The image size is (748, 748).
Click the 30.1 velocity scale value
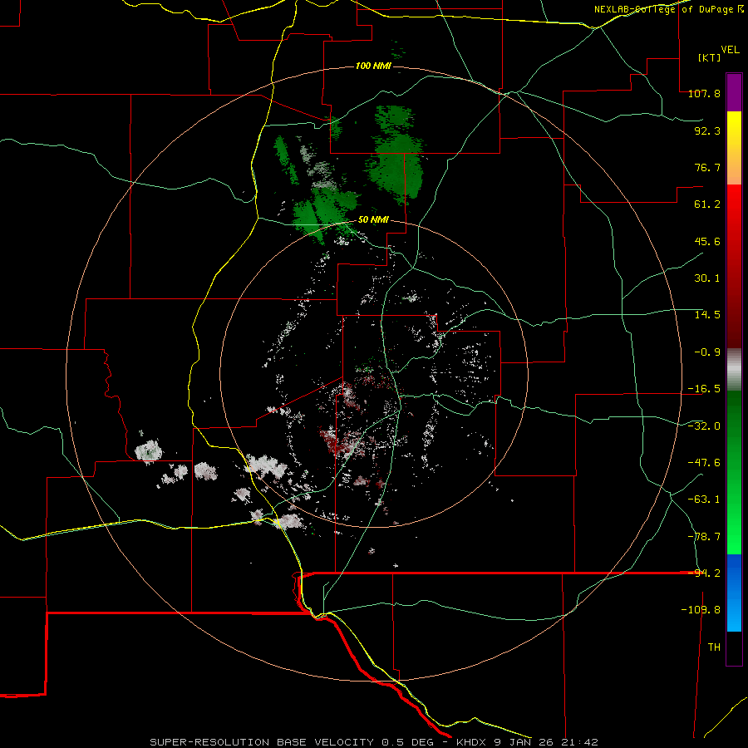coord(707,278)
